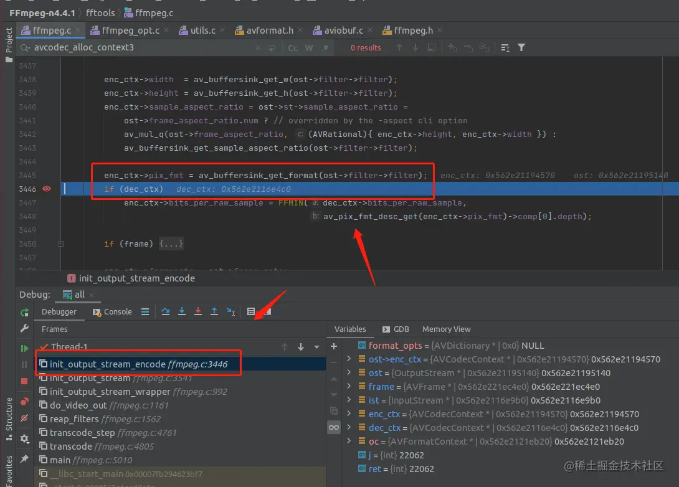
Task: Click Step Out icon
Action: pos(214,311)
